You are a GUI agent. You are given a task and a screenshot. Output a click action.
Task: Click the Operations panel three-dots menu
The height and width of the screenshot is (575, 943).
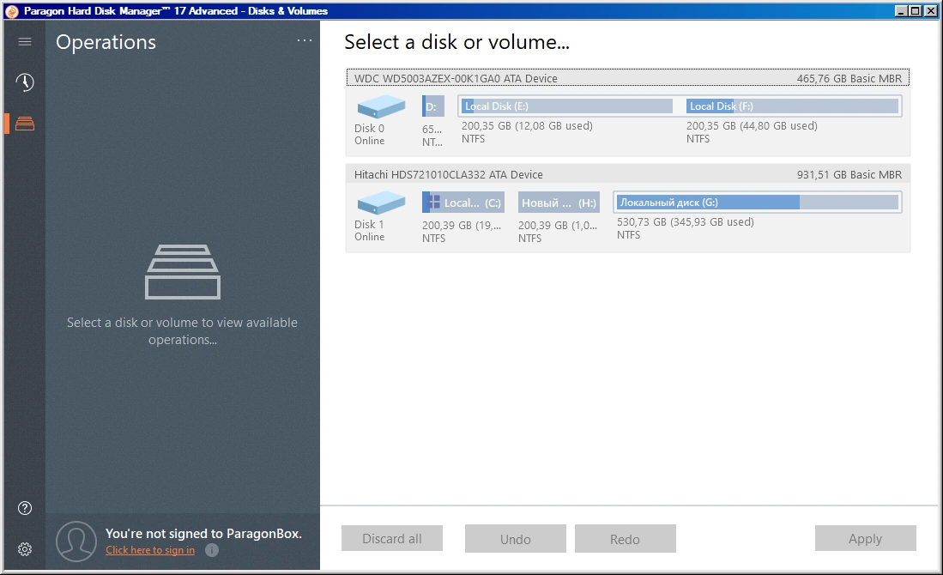click(305, 41)
